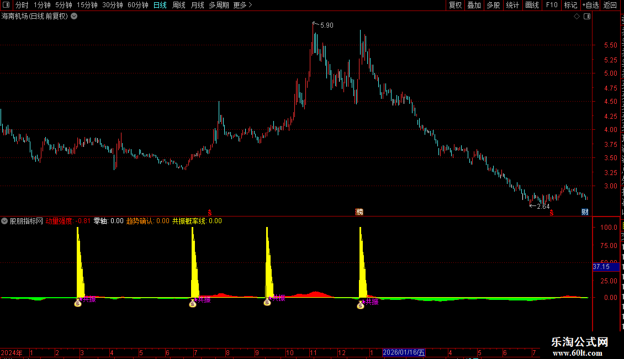
Task: Select the 60分钟 period
Action: (138, 5)
